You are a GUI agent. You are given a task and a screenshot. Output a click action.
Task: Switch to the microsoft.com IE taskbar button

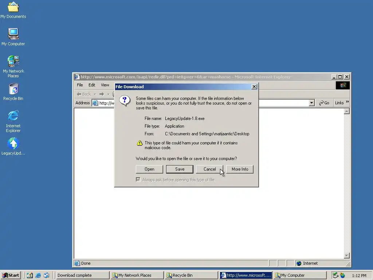pos(246,275)
